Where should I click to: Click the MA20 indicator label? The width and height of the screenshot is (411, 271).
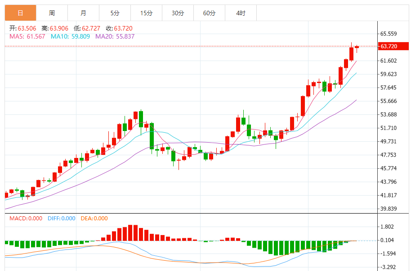(115, 36)
